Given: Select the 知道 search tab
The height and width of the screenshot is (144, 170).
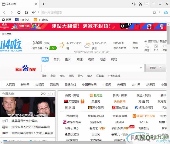Looking at the screenshot, I should tap(80, 59).
